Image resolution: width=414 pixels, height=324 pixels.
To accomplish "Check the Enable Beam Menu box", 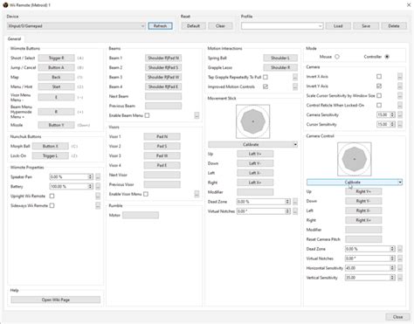I will 147,115.
